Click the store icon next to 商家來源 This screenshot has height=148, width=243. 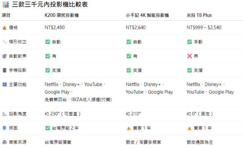(x=5, y=142)
